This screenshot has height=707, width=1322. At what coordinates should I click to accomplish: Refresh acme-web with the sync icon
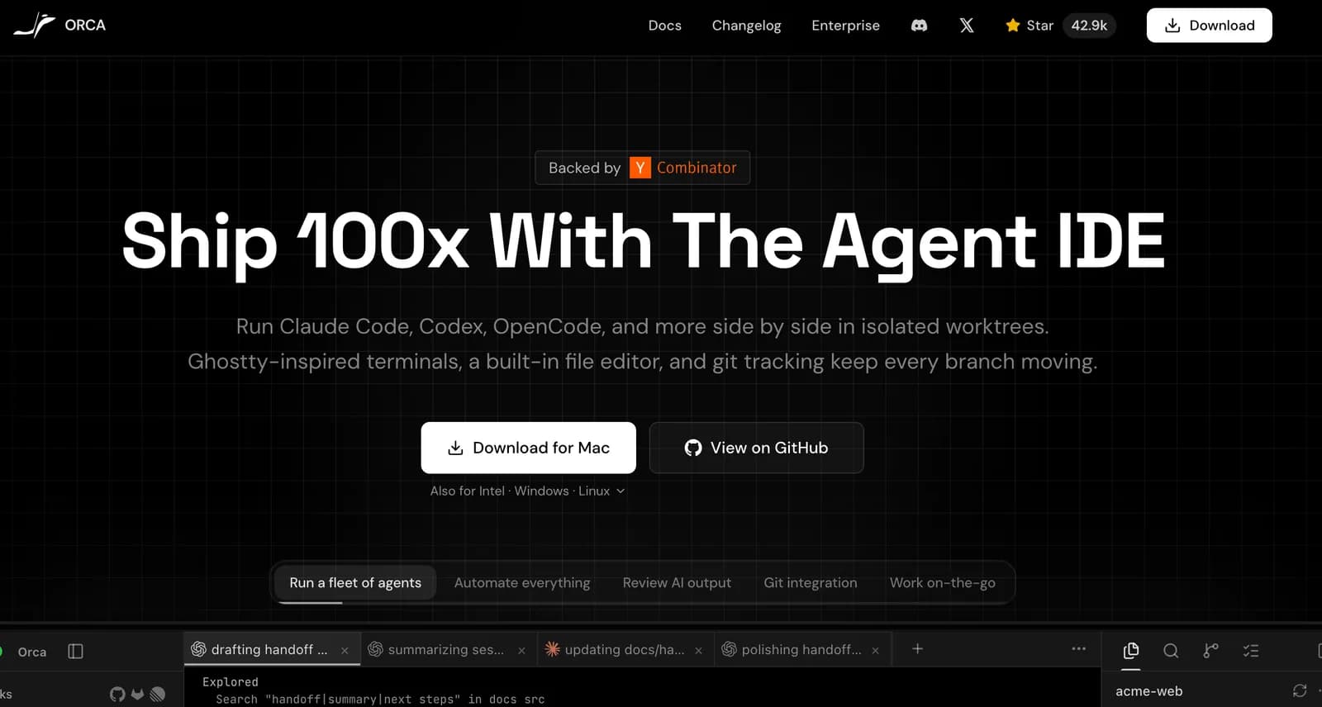tap(1300, 690)
